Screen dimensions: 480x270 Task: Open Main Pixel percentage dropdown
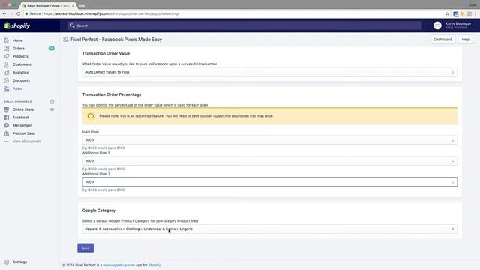pos(270,140)
